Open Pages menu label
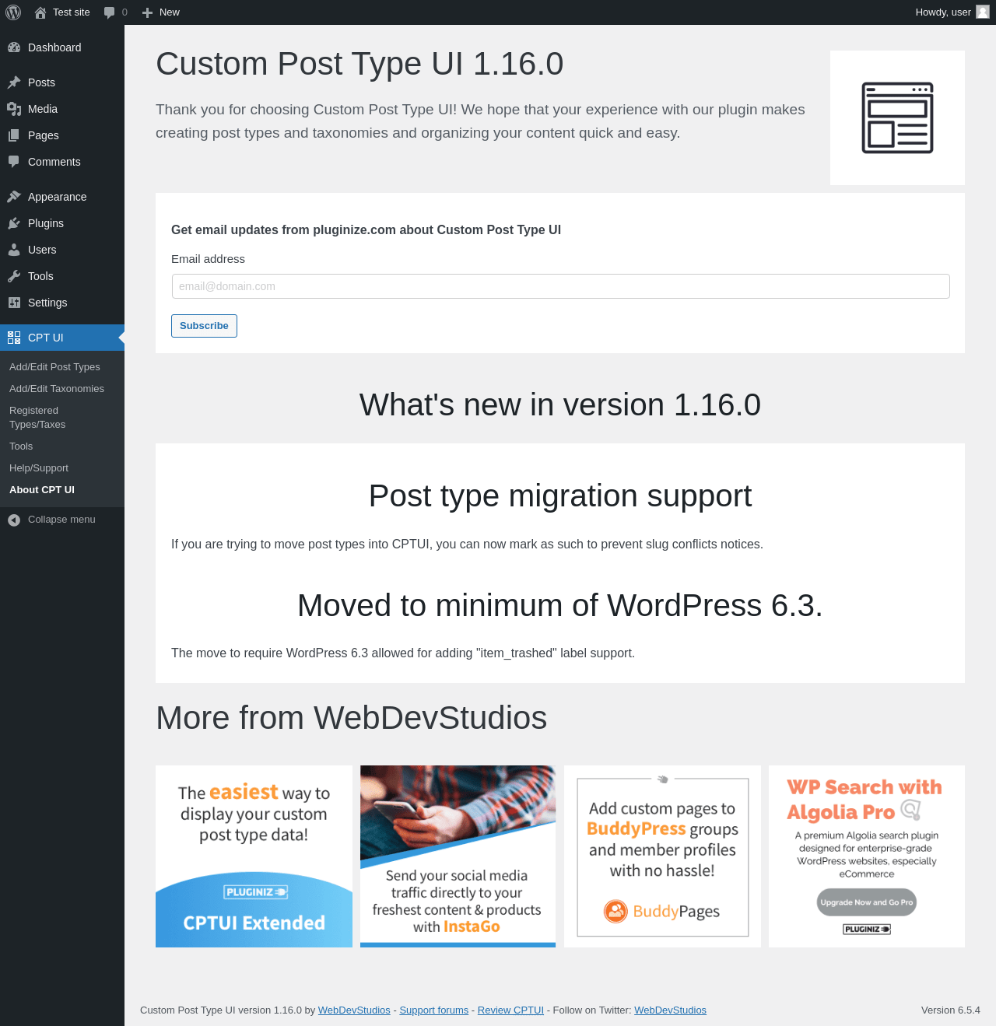The height and width of the screenshot is (1026, 996). click(x=44, y=135)
